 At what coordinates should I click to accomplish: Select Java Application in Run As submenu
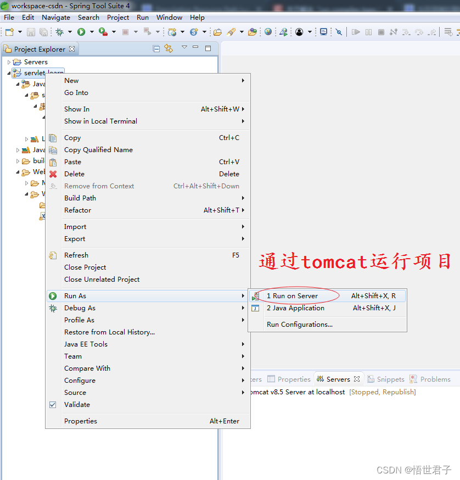[x=327, y=308]
